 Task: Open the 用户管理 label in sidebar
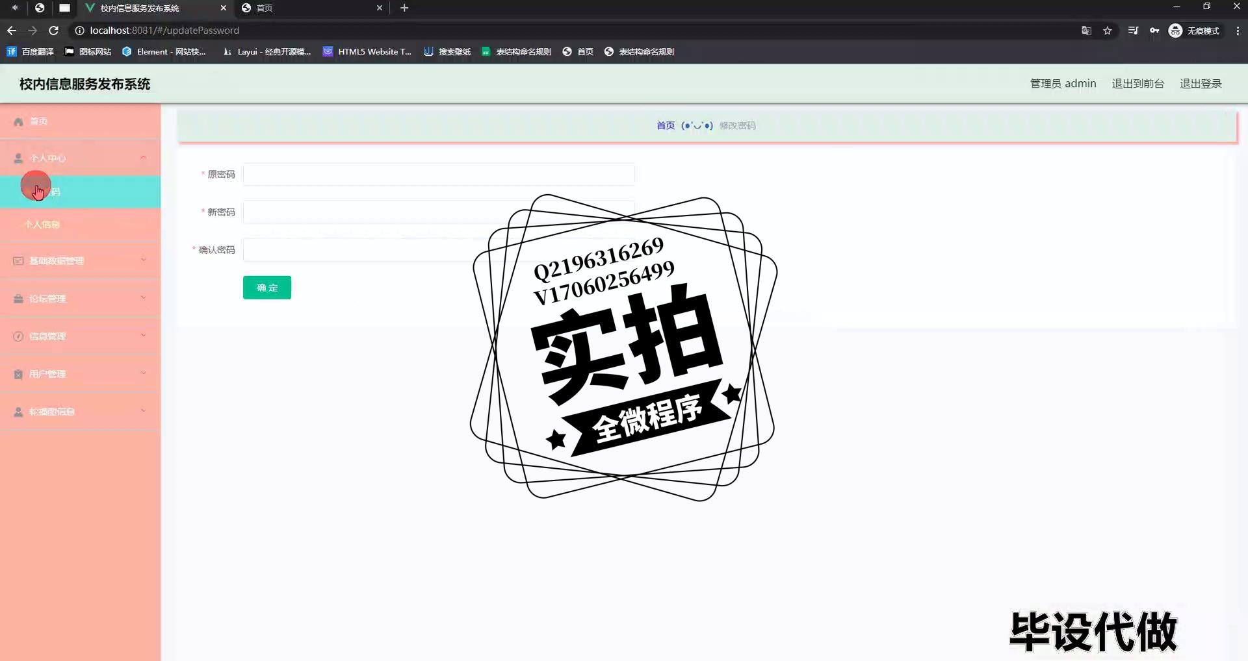(47, 374)
